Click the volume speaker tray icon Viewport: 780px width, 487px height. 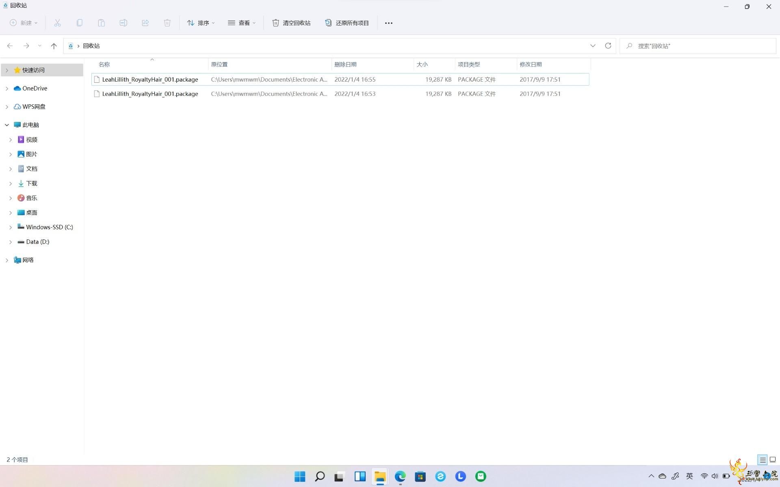point(715,476)
